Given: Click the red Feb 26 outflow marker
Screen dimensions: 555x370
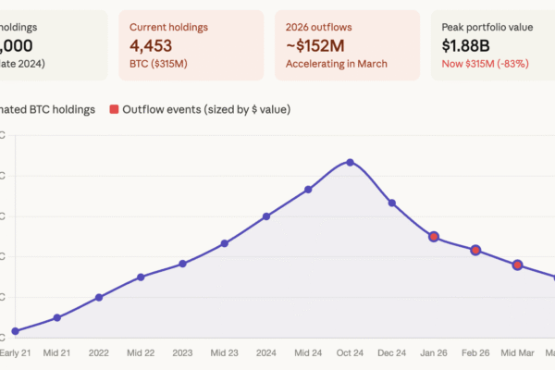Looking at the screenshot, I should (x=475, y=250).
